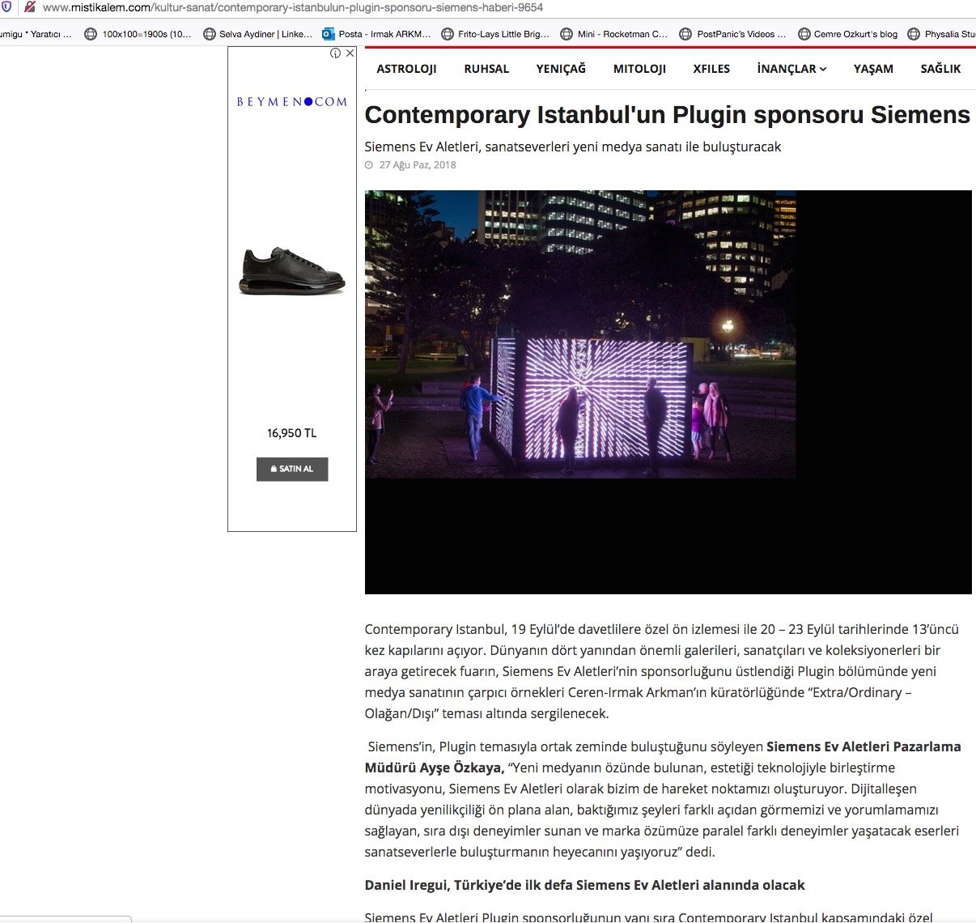Open the Selva Aydiner LinkedIn bookmark

(258, 34)
